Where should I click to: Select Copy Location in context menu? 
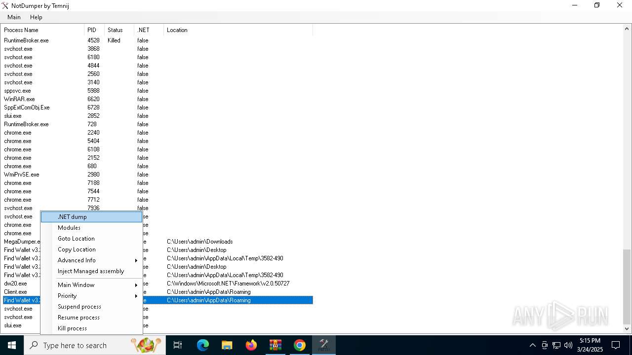click(x=92, y=249)
